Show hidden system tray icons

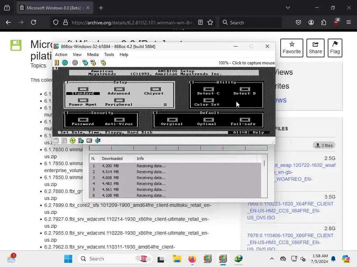tap(272, 259)
